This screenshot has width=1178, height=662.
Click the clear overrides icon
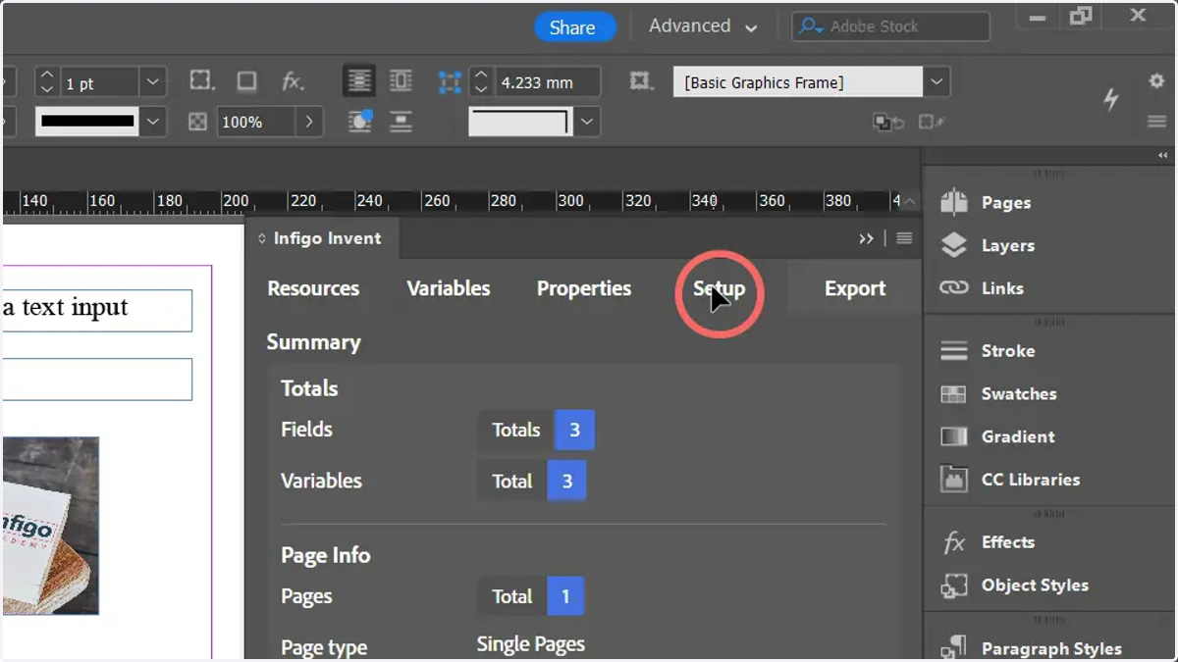[886, 122]
